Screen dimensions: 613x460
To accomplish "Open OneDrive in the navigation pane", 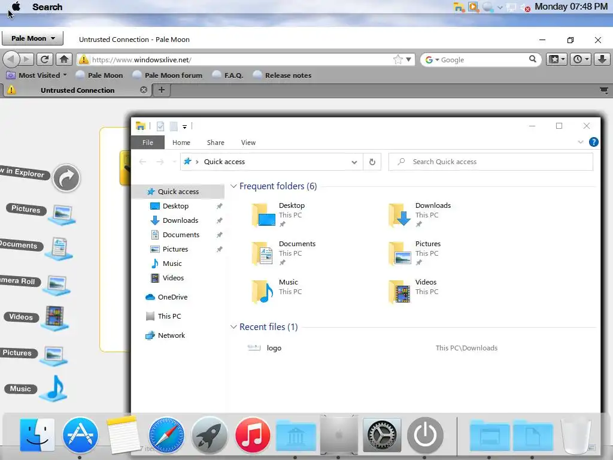I will click(x=172, y=297).
